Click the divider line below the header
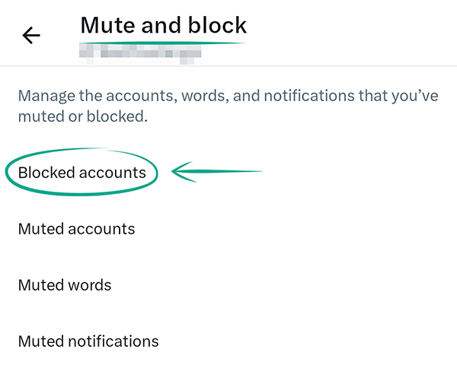 coord(228,66)
